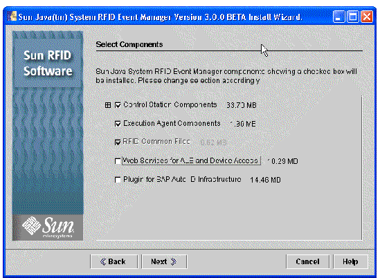Maximize the Install Wizard window
Image resolution: width=380 pixels, height=278 pixels.
tap(352, 17)
